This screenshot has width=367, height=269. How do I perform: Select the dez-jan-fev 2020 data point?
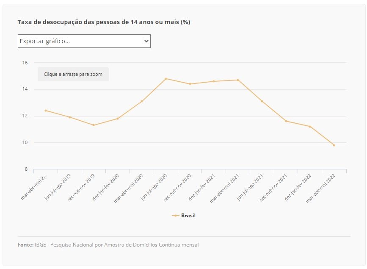[118, 119]
